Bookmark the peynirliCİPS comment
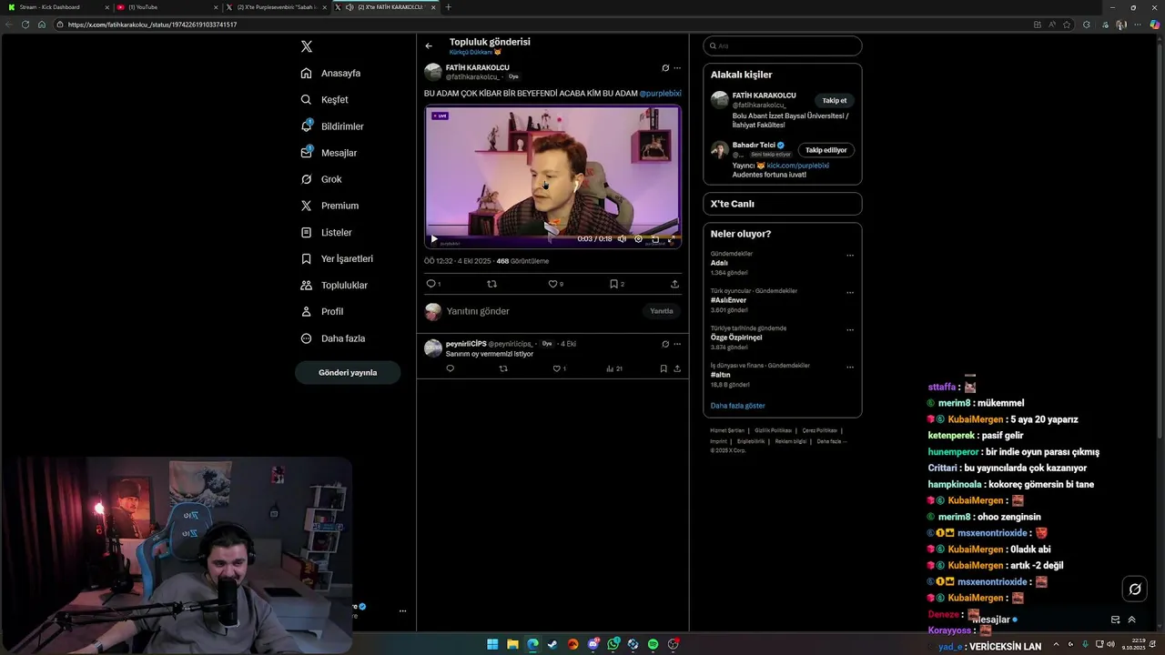Image resolution: width=1165 pixels, height=655 pixels. click(x=664, y=368)
